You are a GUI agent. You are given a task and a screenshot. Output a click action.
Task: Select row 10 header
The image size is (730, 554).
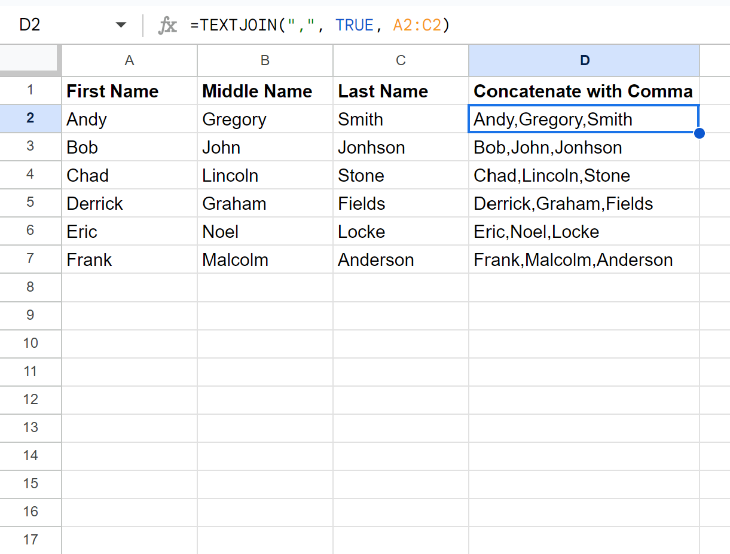coord(30,344)
